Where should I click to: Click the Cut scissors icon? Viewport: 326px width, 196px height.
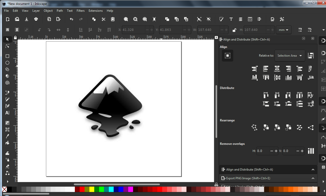(x=103, y=19)
